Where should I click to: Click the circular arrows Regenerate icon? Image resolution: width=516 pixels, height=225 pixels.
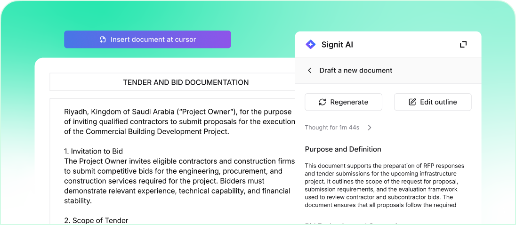point(322,102)
